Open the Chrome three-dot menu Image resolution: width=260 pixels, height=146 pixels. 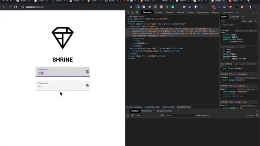click(256, 7)
